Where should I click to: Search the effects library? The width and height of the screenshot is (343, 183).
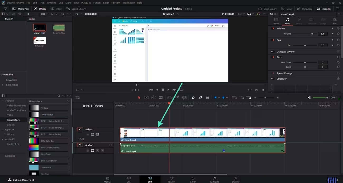tap(59, 96)
